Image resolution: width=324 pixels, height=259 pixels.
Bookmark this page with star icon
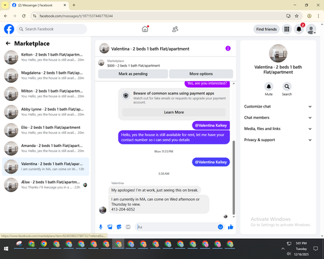(x=297, y=16)
